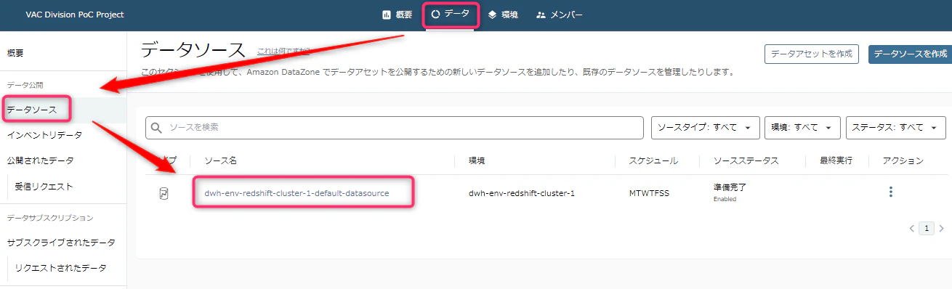Click the スケジュール column header
The height and width of the screenshot is (289, 952).
(x=653, y=160)
